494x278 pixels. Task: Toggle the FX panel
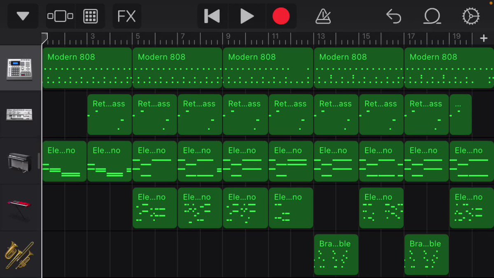[x=126, y=16]
